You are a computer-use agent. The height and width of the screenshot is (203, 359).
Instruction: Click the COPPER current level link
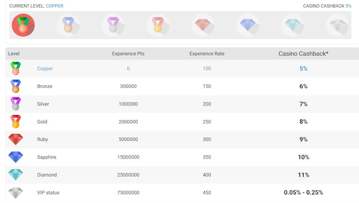point(55,6)
